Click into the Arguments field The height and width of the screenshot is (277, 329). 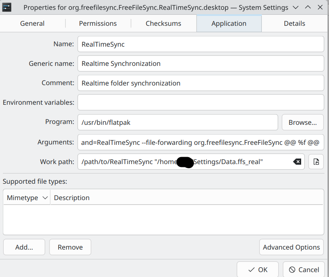click(x=201, y=142)
